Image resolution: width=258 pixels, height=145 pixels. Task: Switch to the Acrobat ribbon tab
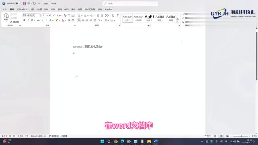coord(108,10)
